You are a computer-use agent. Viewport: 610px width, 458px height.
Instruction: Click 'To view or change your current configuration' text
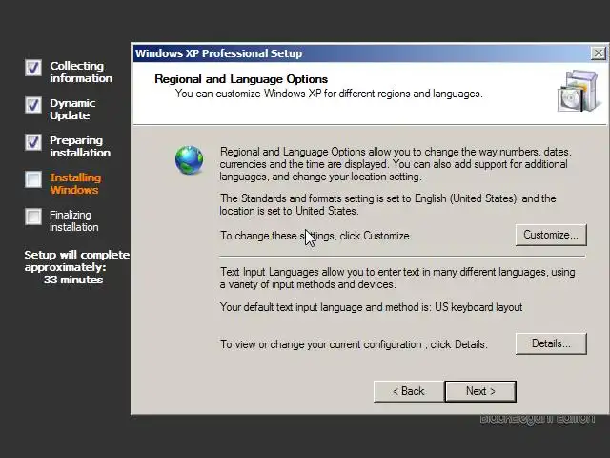(x=321, y=344)
